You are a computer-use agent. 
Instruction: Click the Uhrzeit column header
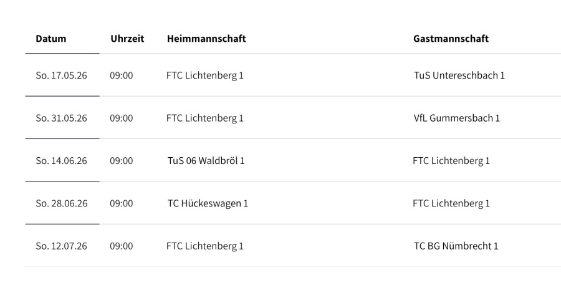[127, 39]
